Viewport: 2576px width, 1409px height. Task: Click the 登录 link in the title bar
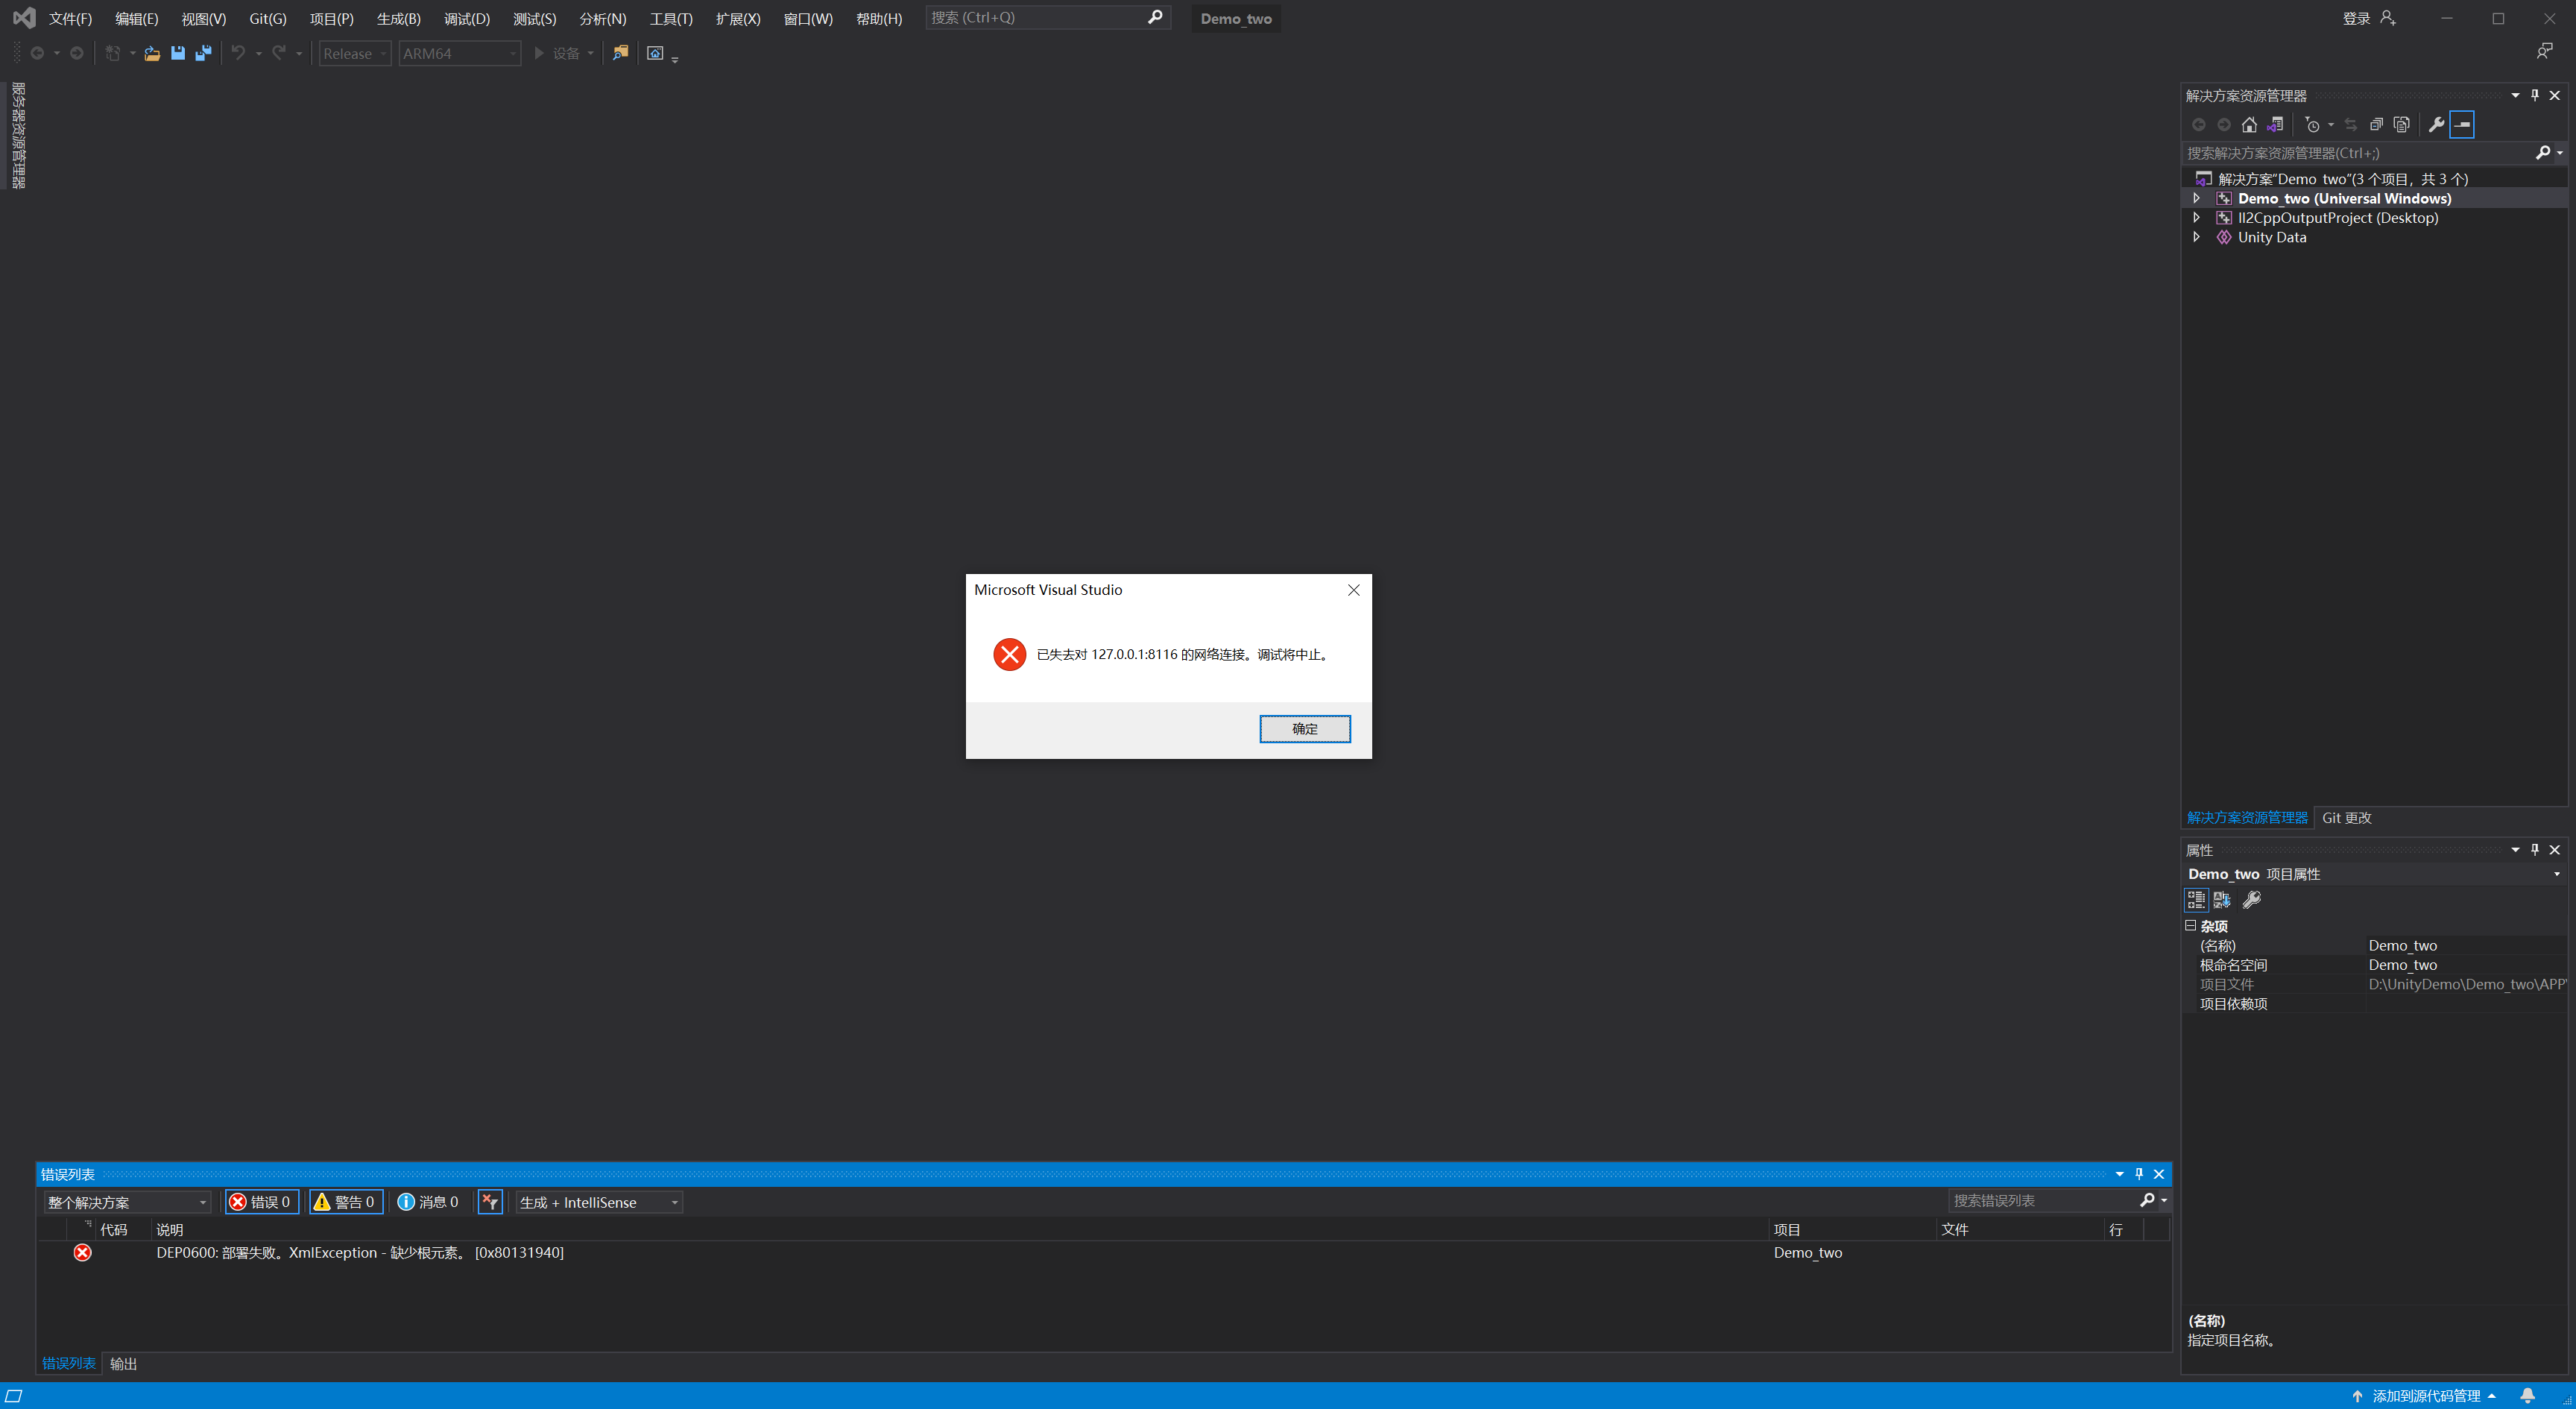point(2357,17)
